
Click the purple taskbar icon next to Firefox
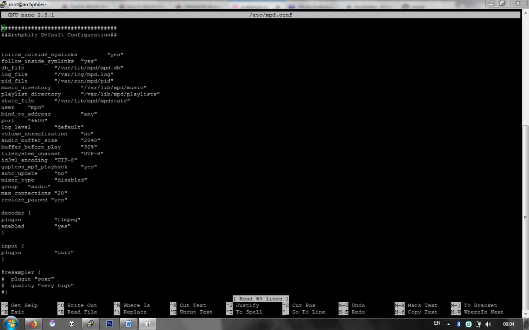click(52, 323)
